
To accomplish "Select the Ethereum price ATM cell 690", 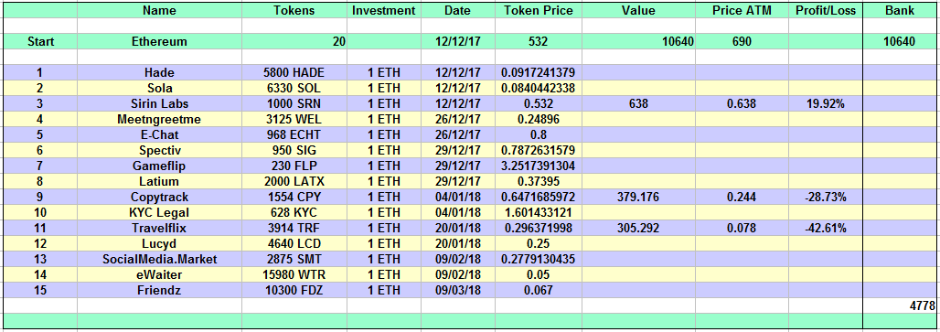I will (742, 41).
